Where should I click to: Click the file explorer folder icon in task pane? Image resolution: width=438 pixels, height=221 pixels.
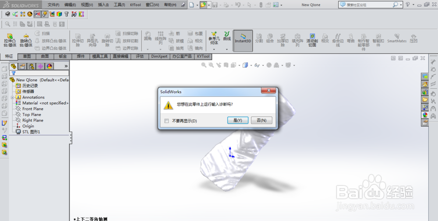point(425,99)
